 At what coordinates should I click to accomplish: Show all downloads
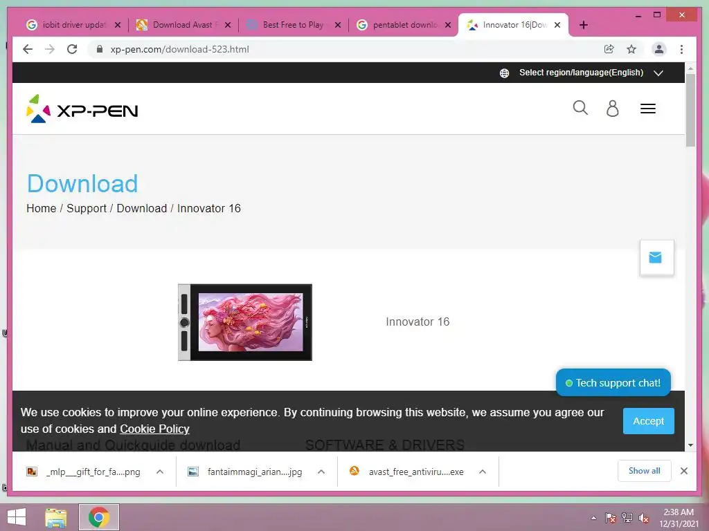645,471
